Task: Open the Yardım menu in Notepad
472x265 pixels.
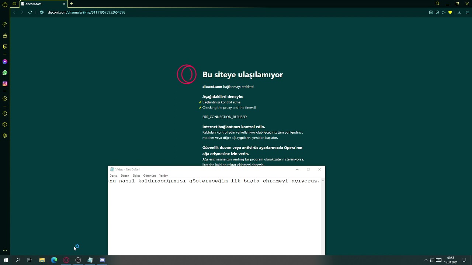Action: [x=164, y=176]
